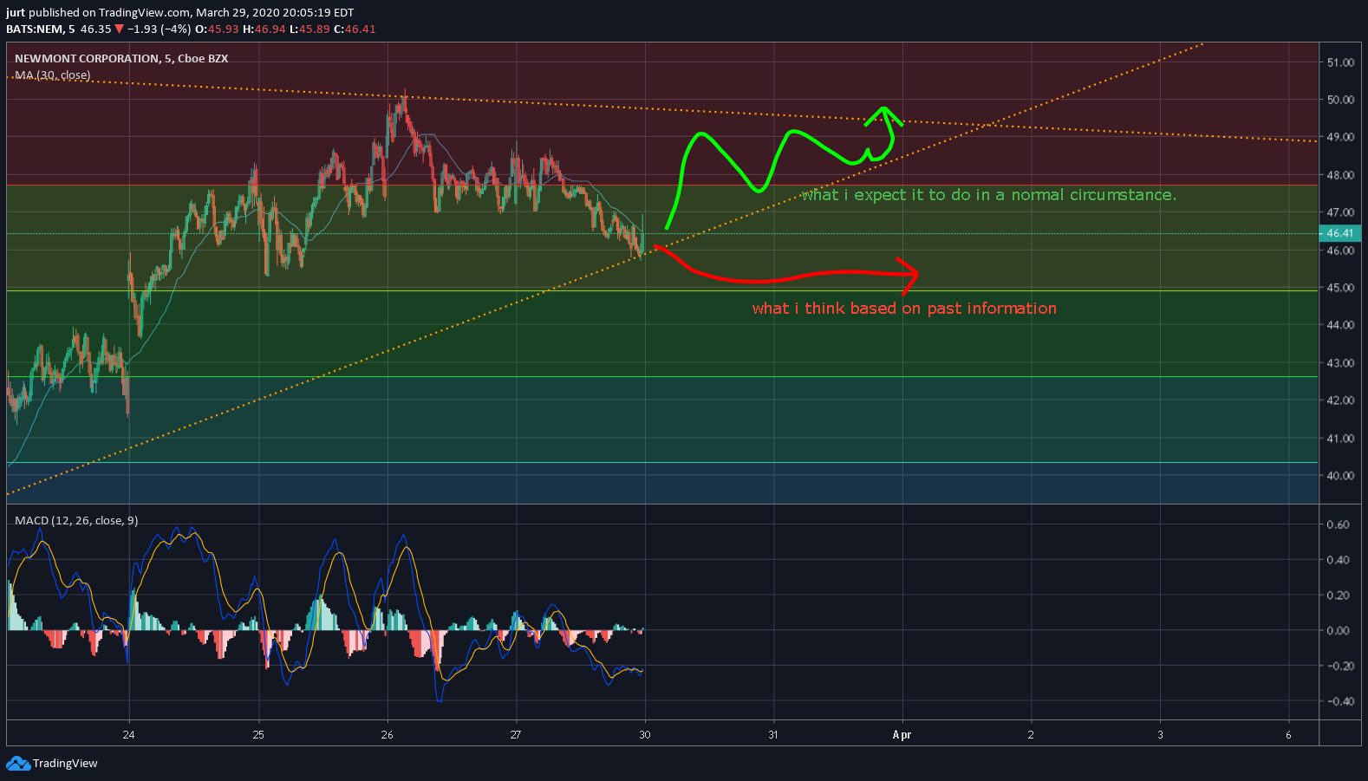Image resolution: width=1368 pixels, height=781 pixels.
Task: Click the close value C:46.41 in header
Action: pos(355,29)
